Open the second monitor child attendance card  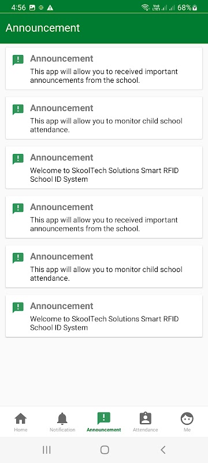click(104, 266)
